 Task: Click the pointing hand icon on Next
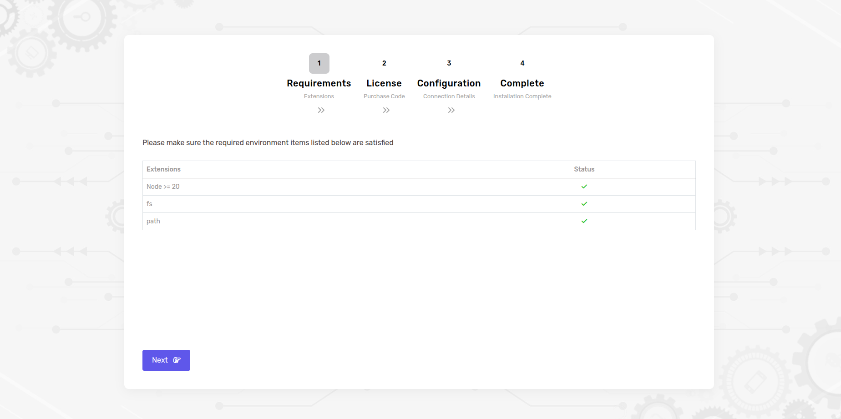177,360
